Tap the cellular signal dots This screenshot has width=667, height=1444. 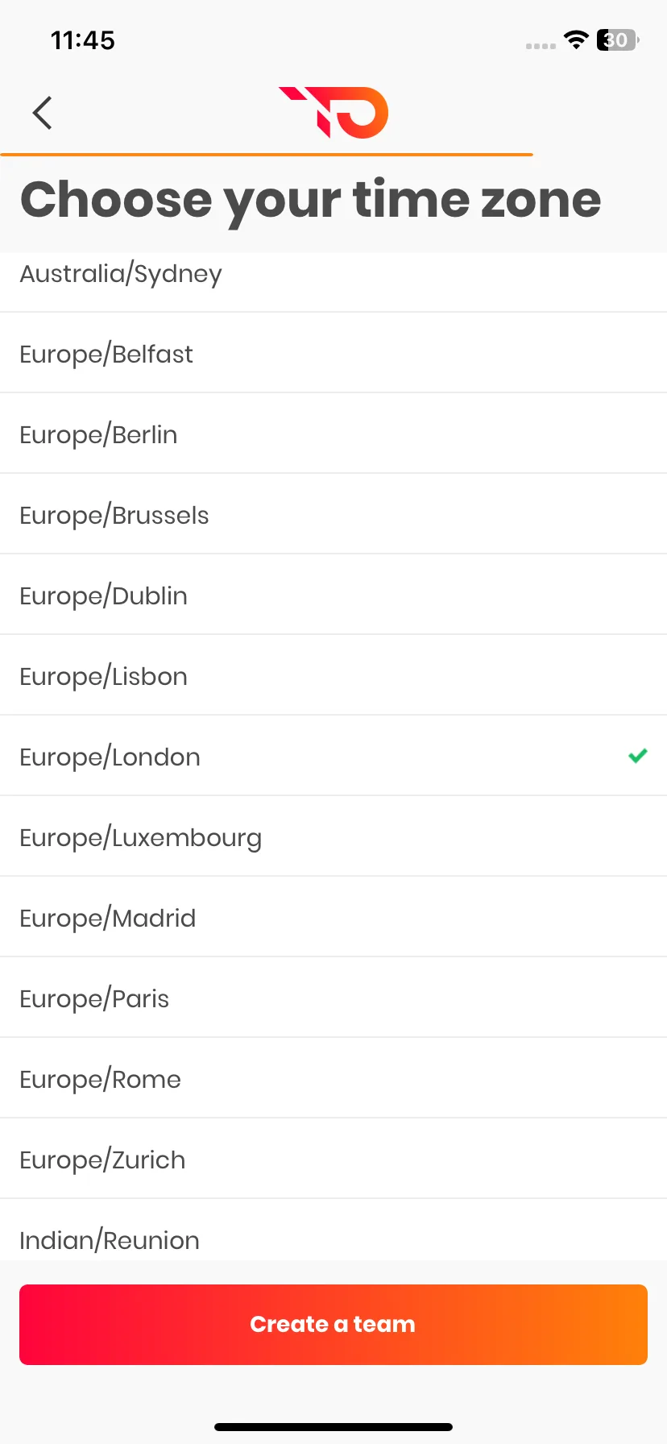[541, 46]
